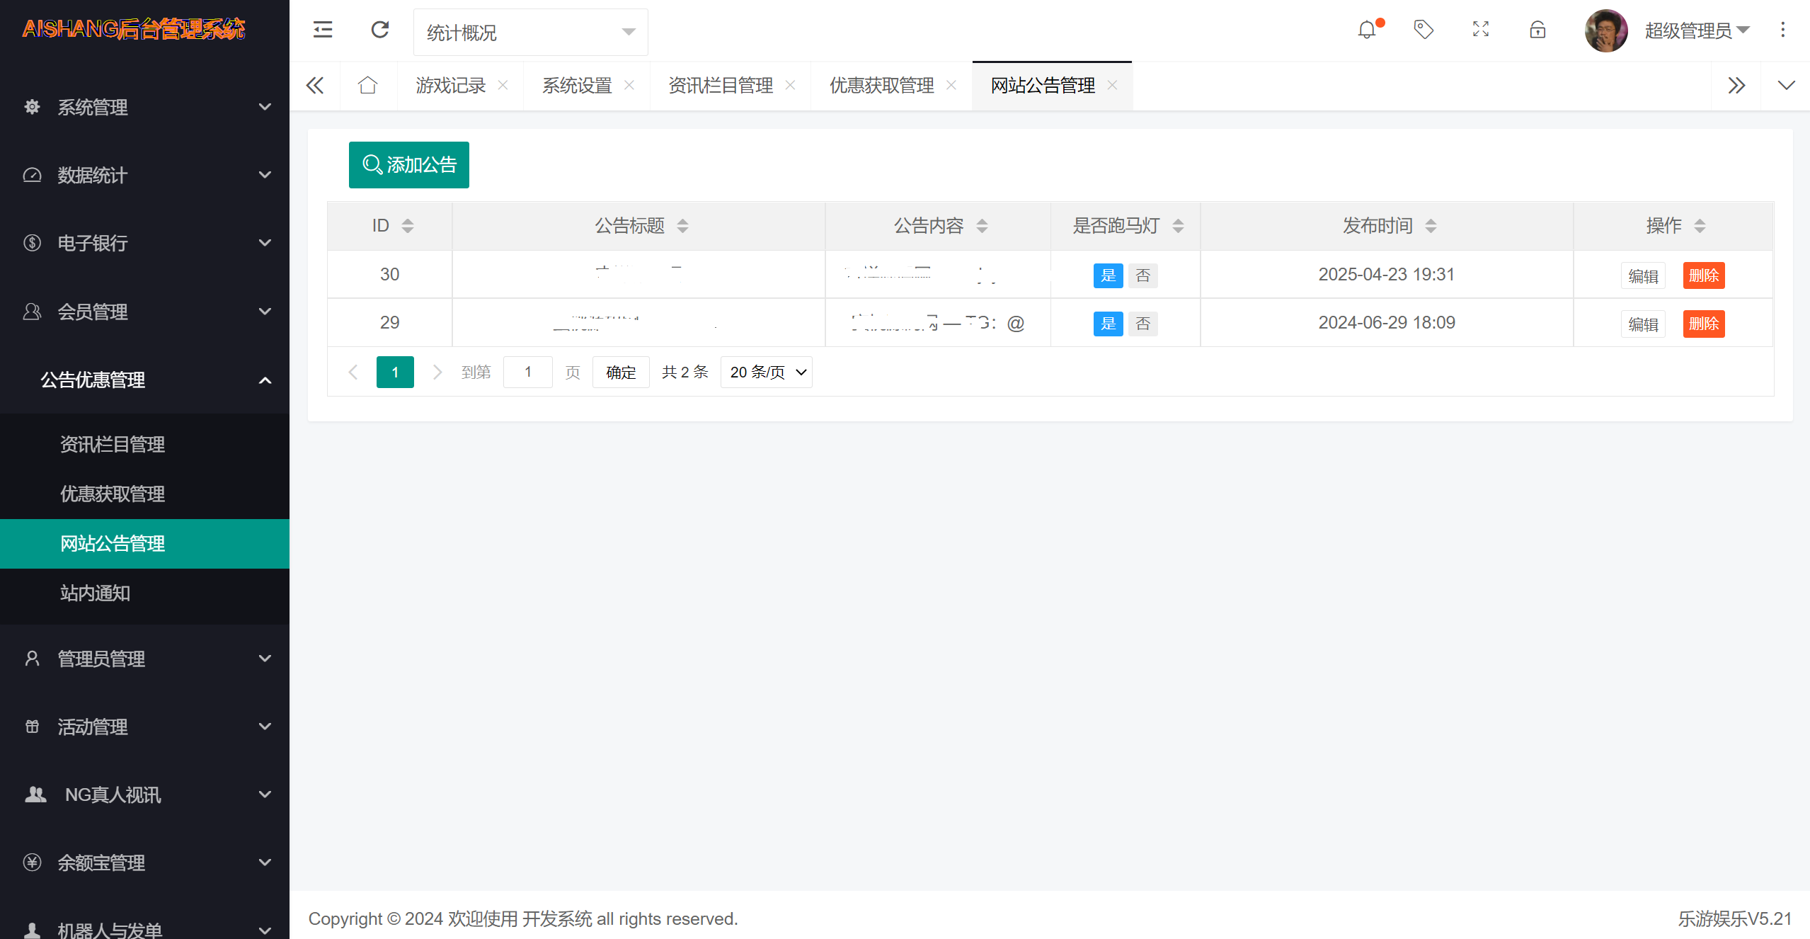Open 站内通知 in the sidebar

tap(96, 593)
